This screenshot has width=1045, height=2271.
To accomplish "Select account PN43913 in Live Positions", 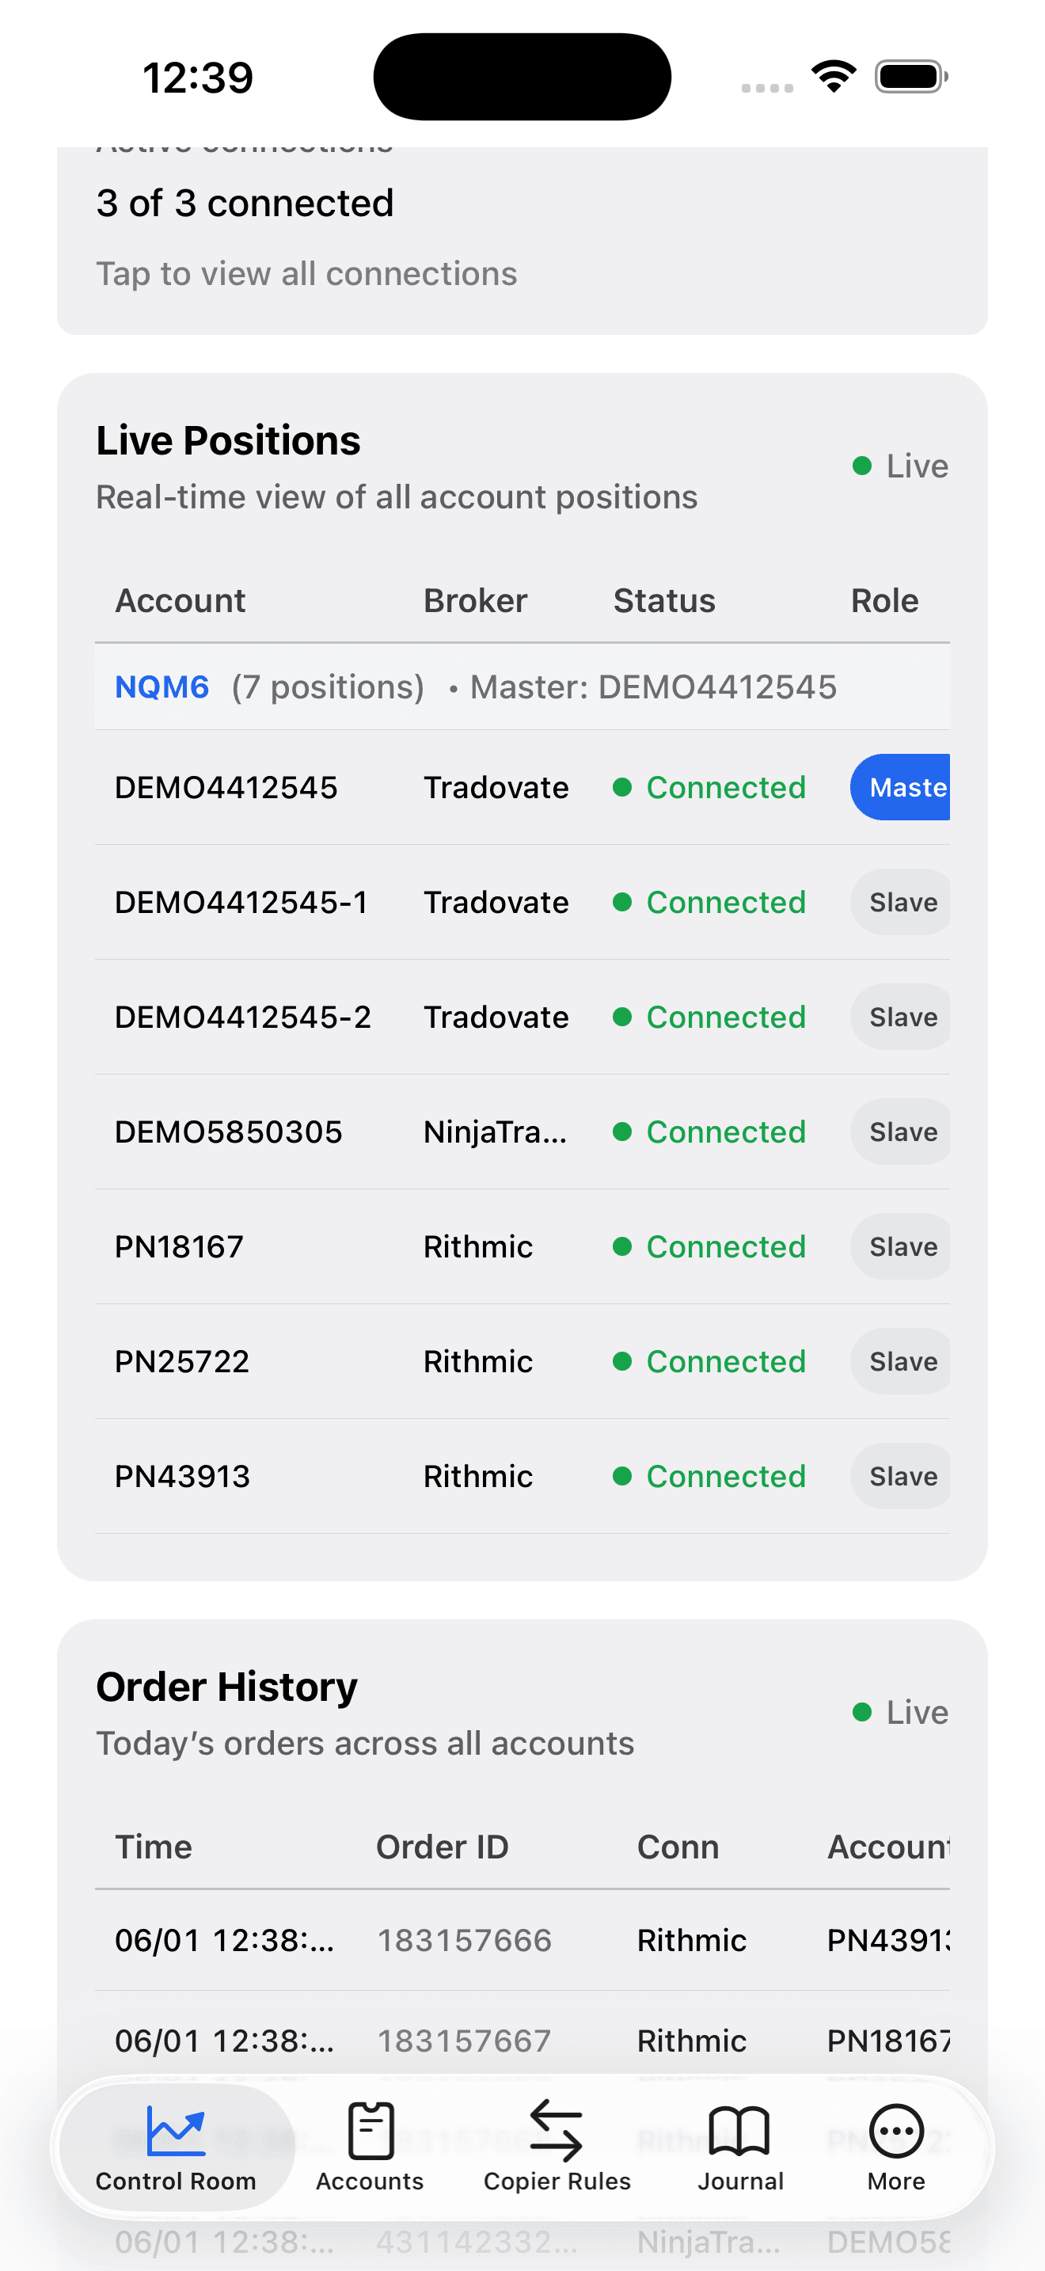I will [182, 1476].
